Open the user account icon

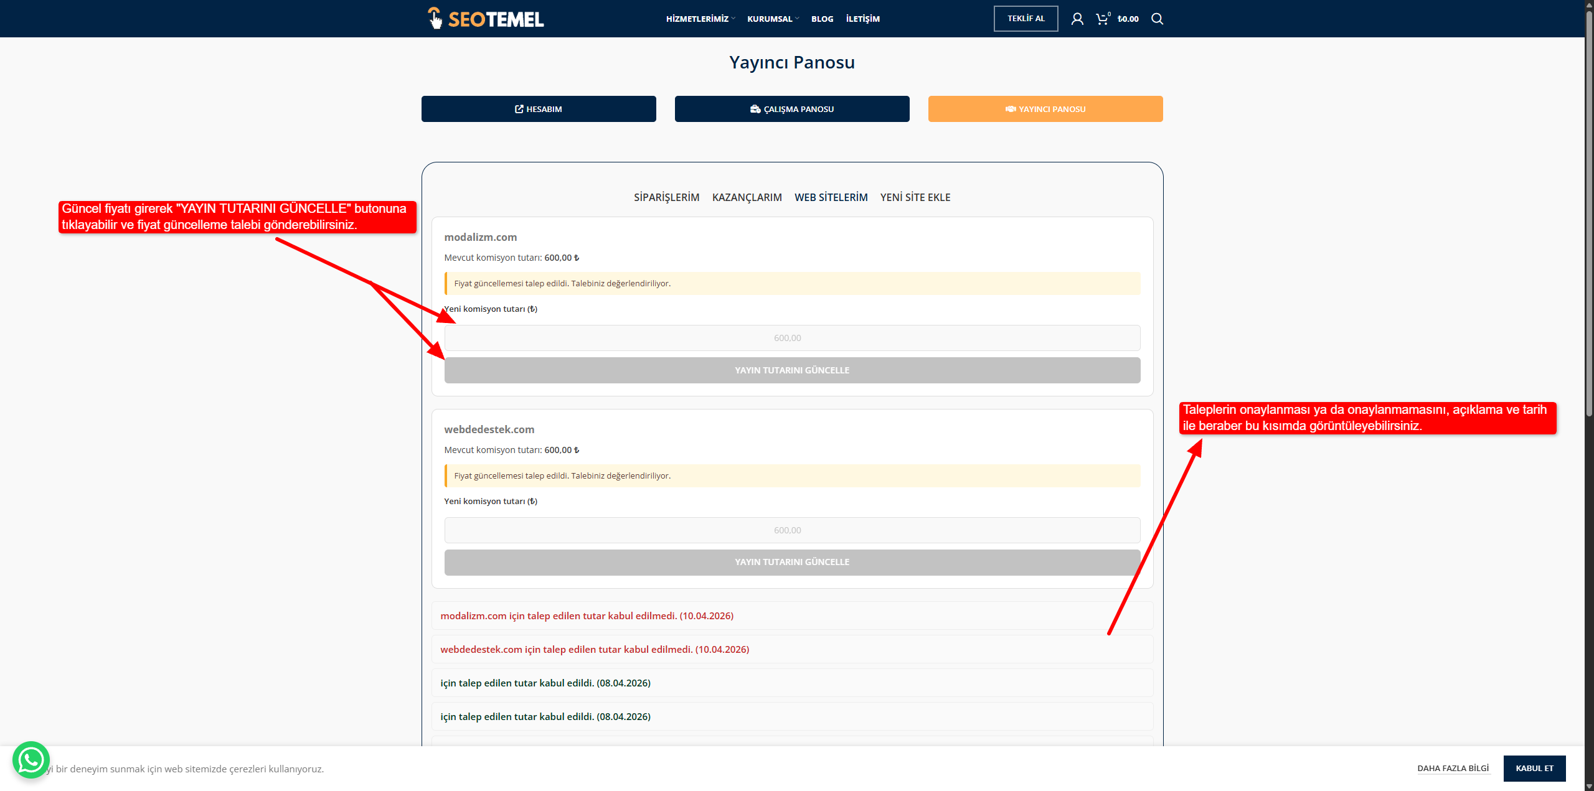coord(1077,19)
